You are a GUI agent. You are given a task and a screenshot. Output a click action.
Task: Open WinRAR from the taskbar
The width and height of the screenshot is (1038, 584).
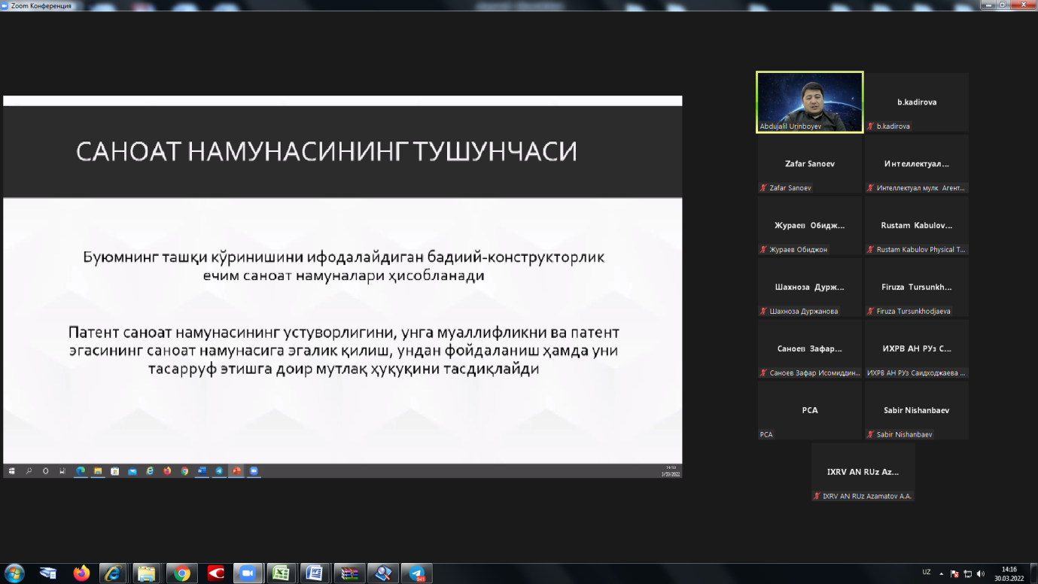pos(349,573)
